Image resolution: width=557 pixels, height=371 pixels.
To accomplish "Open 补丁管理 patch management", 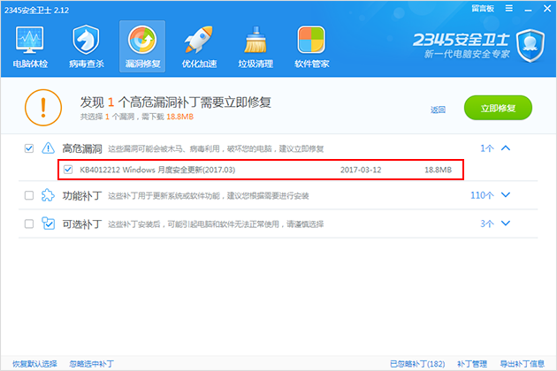I will [x=472, y=364].
